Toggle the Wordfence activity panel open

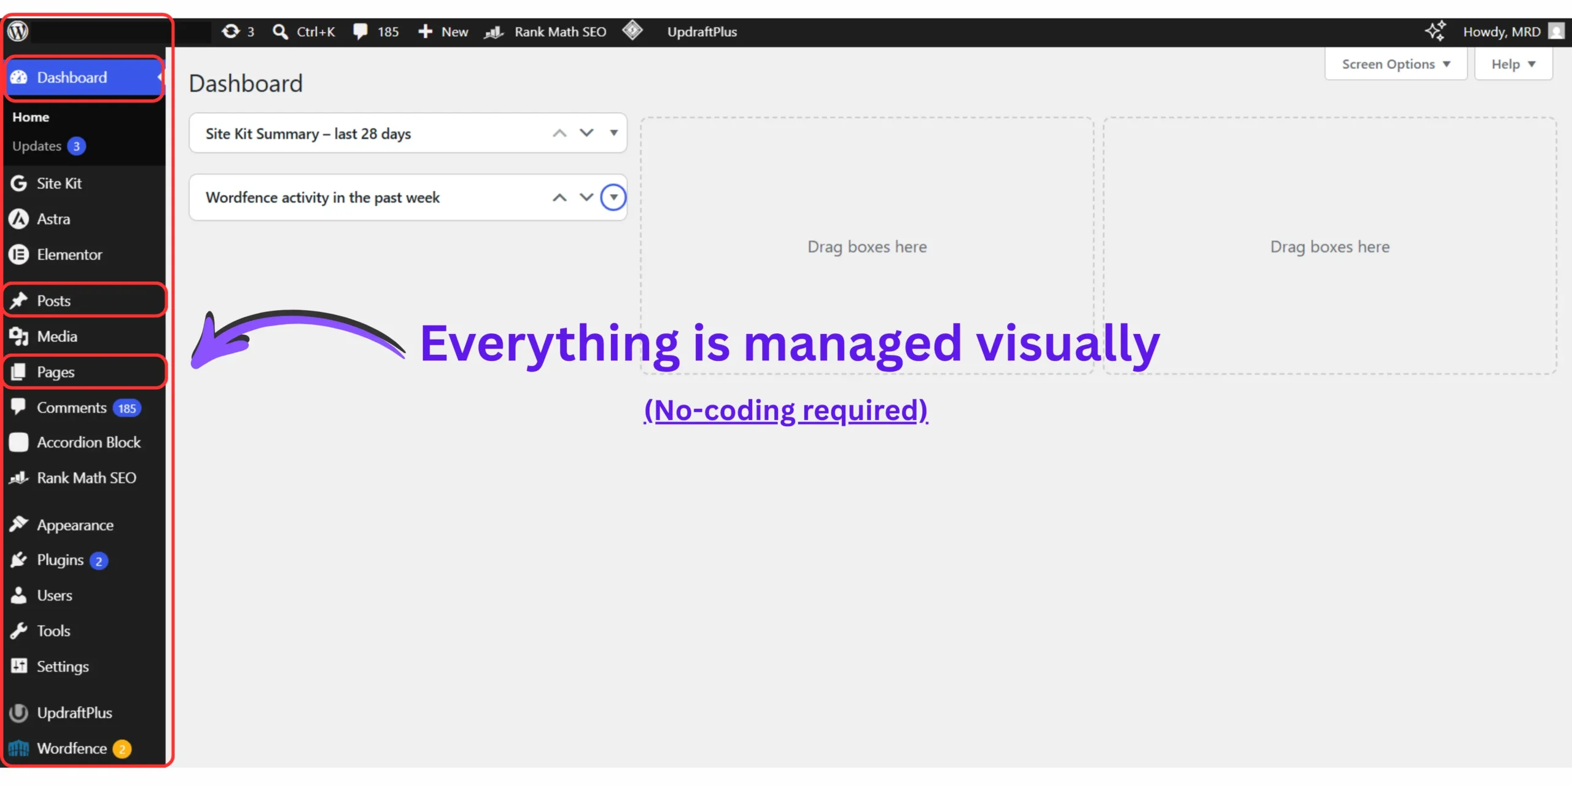pyautogui.click(x=613, y=197)
